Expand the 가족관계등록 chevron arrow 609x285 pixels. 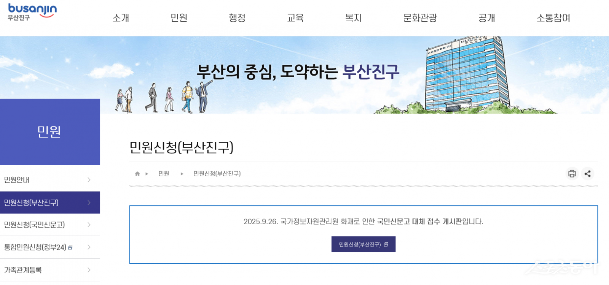click(x=89, y=270)
